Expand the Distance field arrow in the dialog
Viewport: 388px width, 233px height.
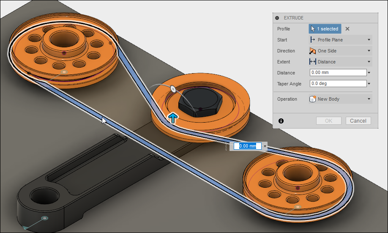pos(369,73)
